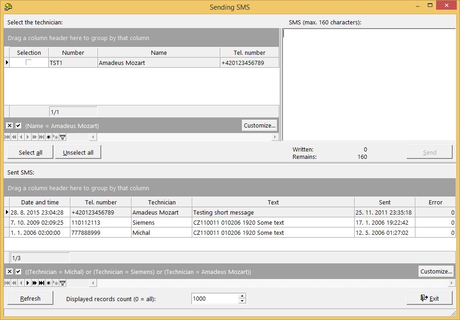Go to next page in Sent SMS navigator
Viewport: 460px width, 320px height.
tap(34, 283)
